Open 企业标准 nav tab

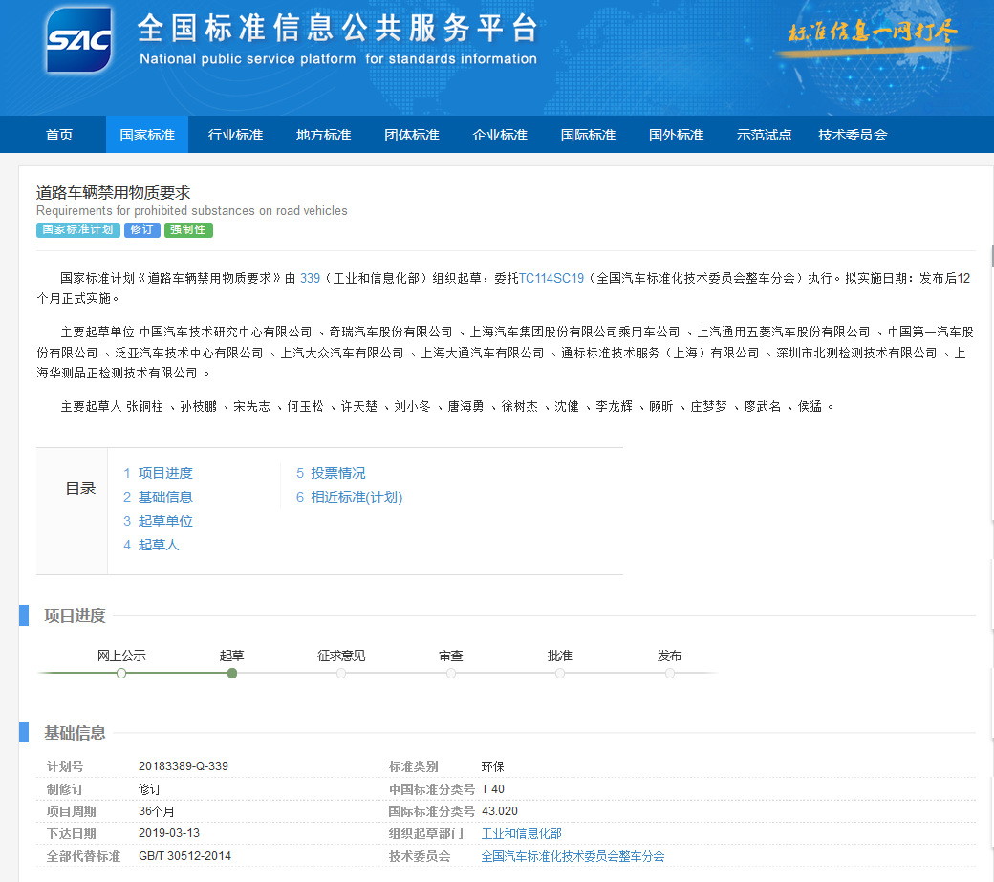pos(500,135)
